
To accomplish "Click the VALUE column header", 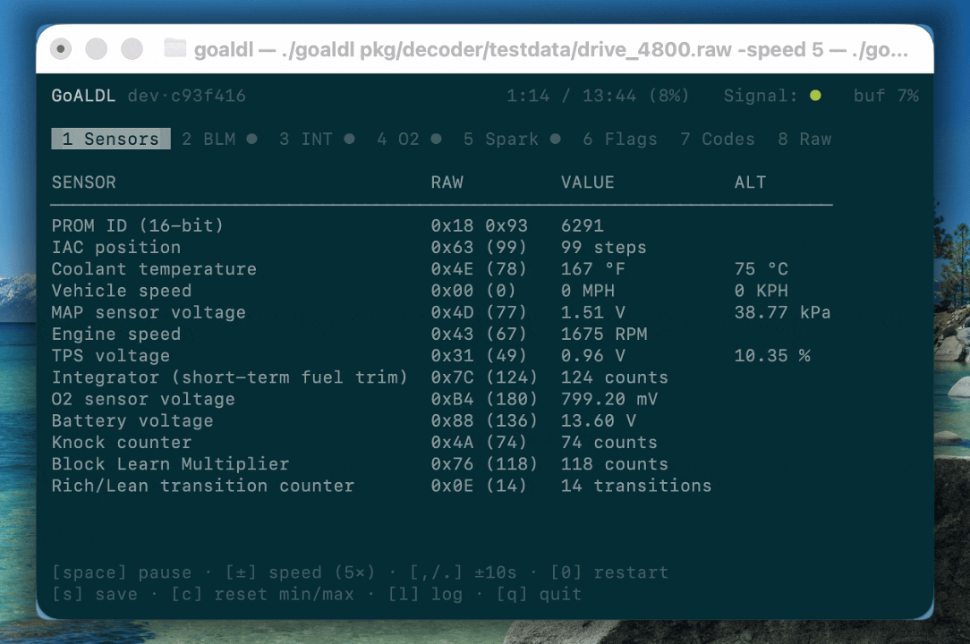I will click(588, 182).
